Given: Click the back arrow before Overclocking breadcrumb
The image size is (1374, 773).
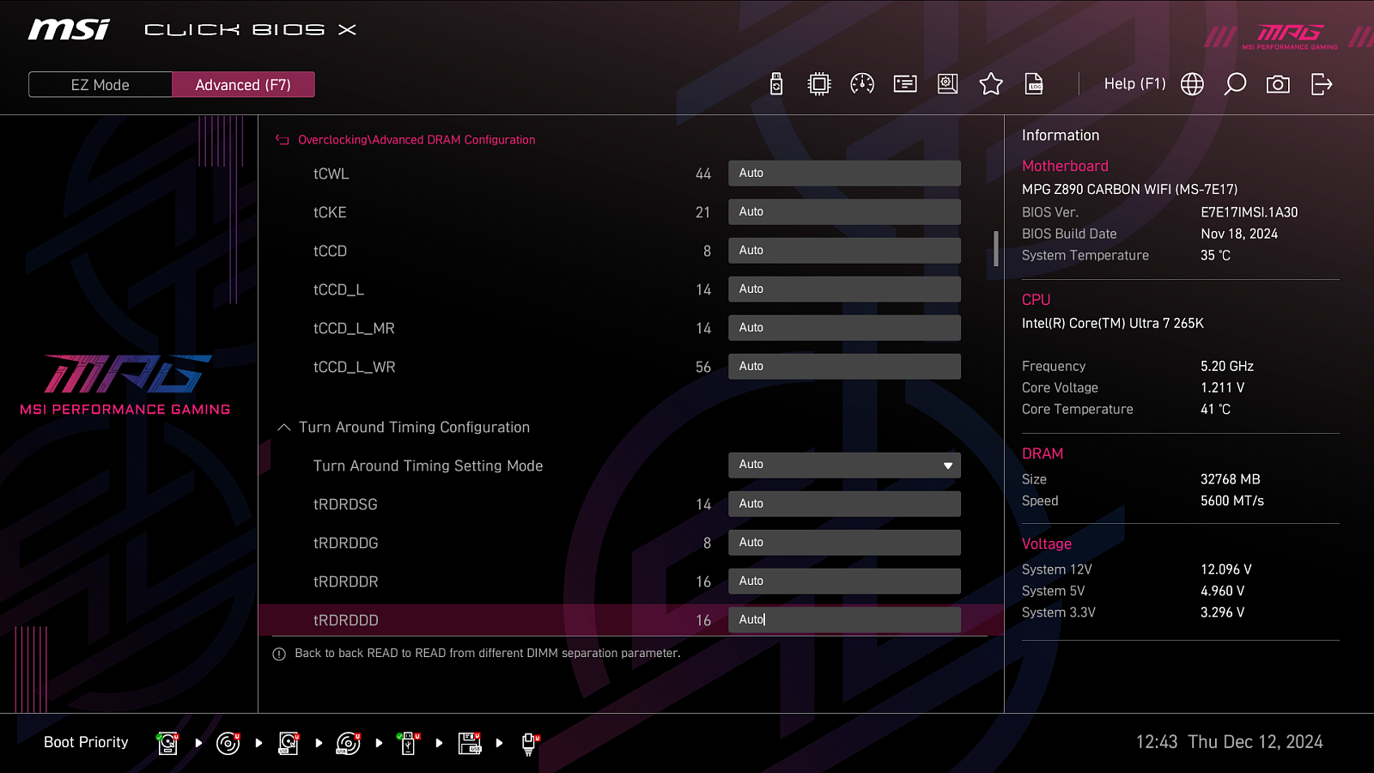Looking at the screenshot, I should click(x=282, y=139).
